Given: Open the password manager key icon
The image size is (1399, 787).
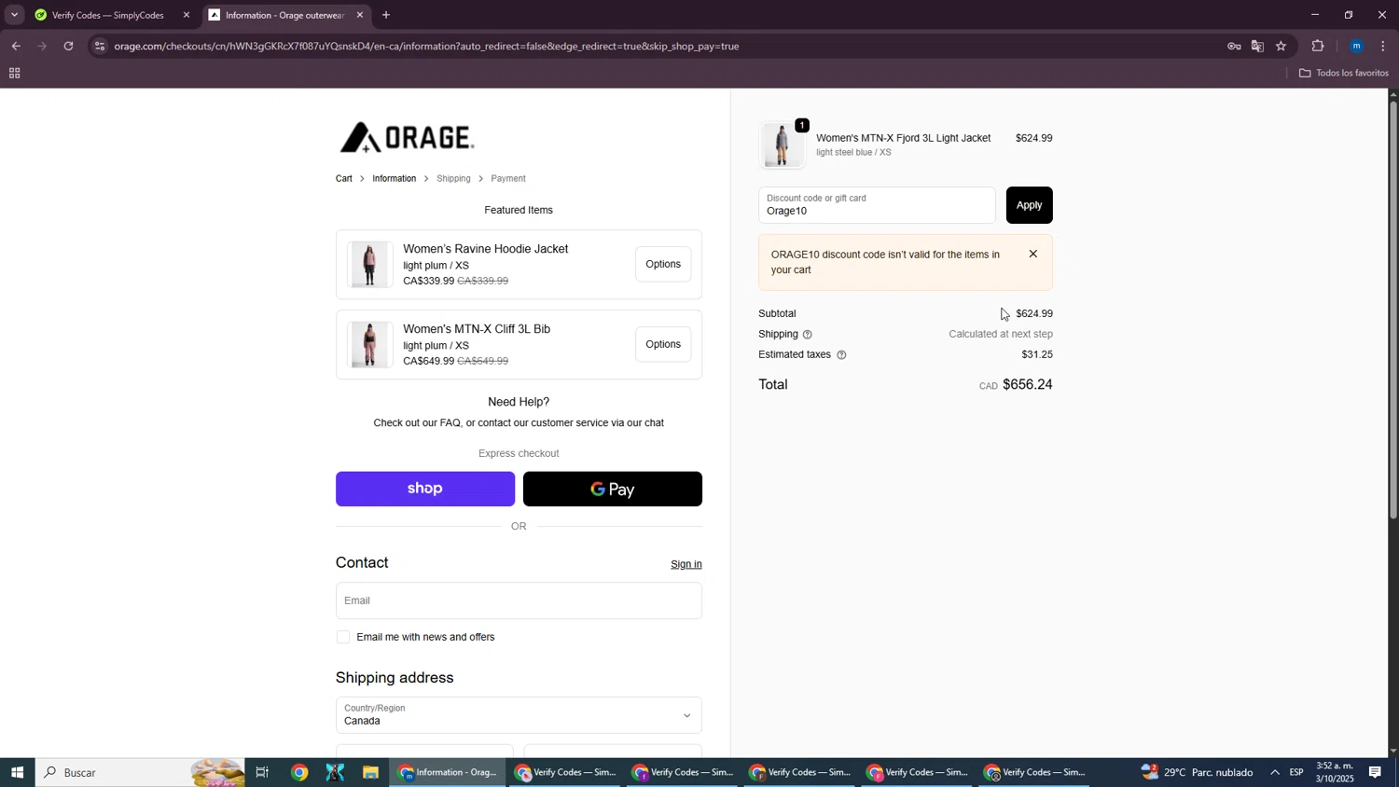Looking at the screenshot, I should 1234,46.
